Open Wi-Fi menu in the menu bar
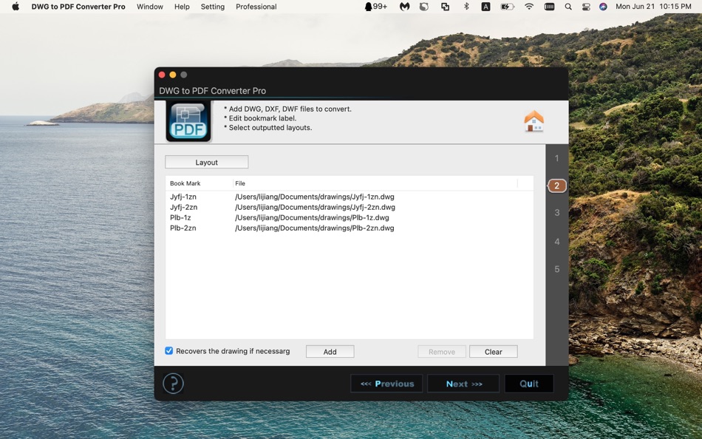Screen dimensions: 702x439 tap(529, 6)
